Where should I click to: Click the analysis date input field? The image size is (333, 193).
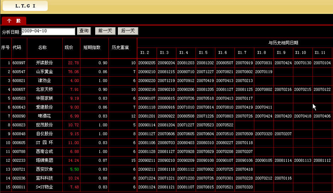(48, 31)
